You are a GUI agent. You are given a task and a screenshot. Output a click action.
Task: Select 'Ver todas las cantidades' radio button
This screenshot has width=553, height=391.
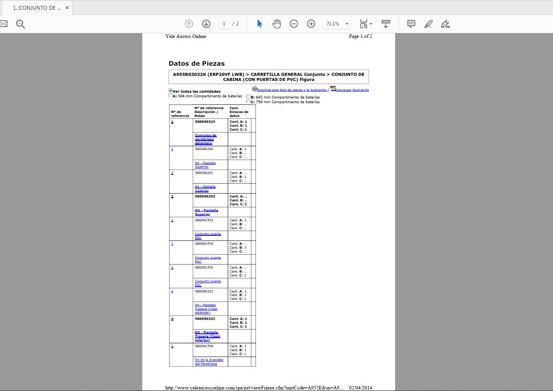171,91
